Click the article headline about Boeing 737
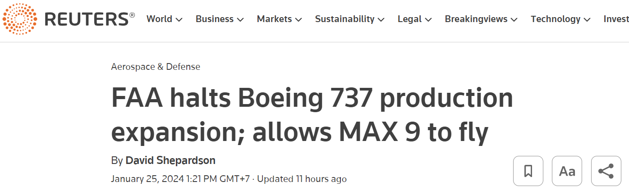The image size is (629, 191). [312, 115]
